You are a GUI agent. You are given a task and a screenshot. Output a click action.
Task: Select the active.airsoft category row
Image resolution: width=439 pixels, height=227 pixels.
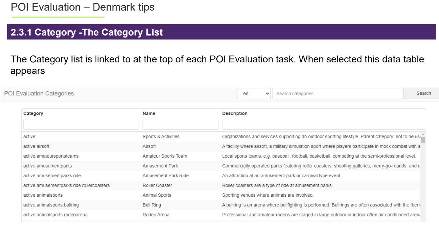click(x=222, y=146)
